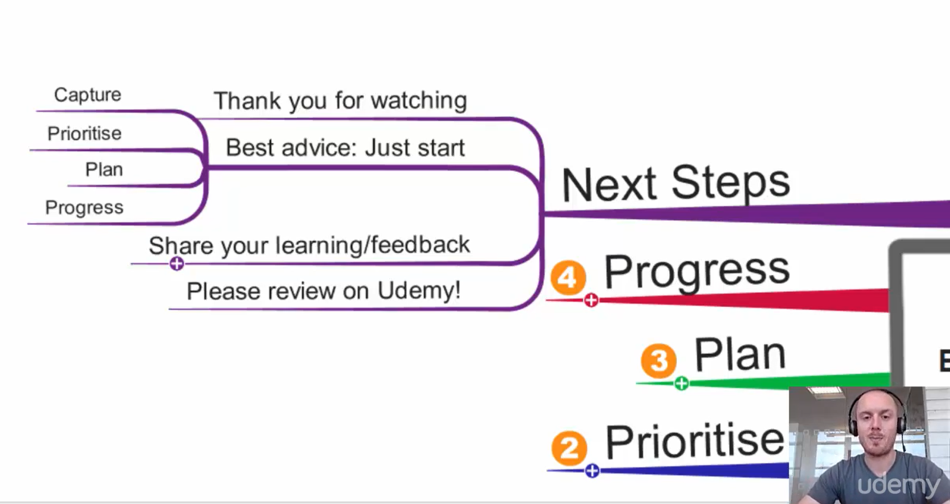Select the Next Steps main branch

point(676,183)
